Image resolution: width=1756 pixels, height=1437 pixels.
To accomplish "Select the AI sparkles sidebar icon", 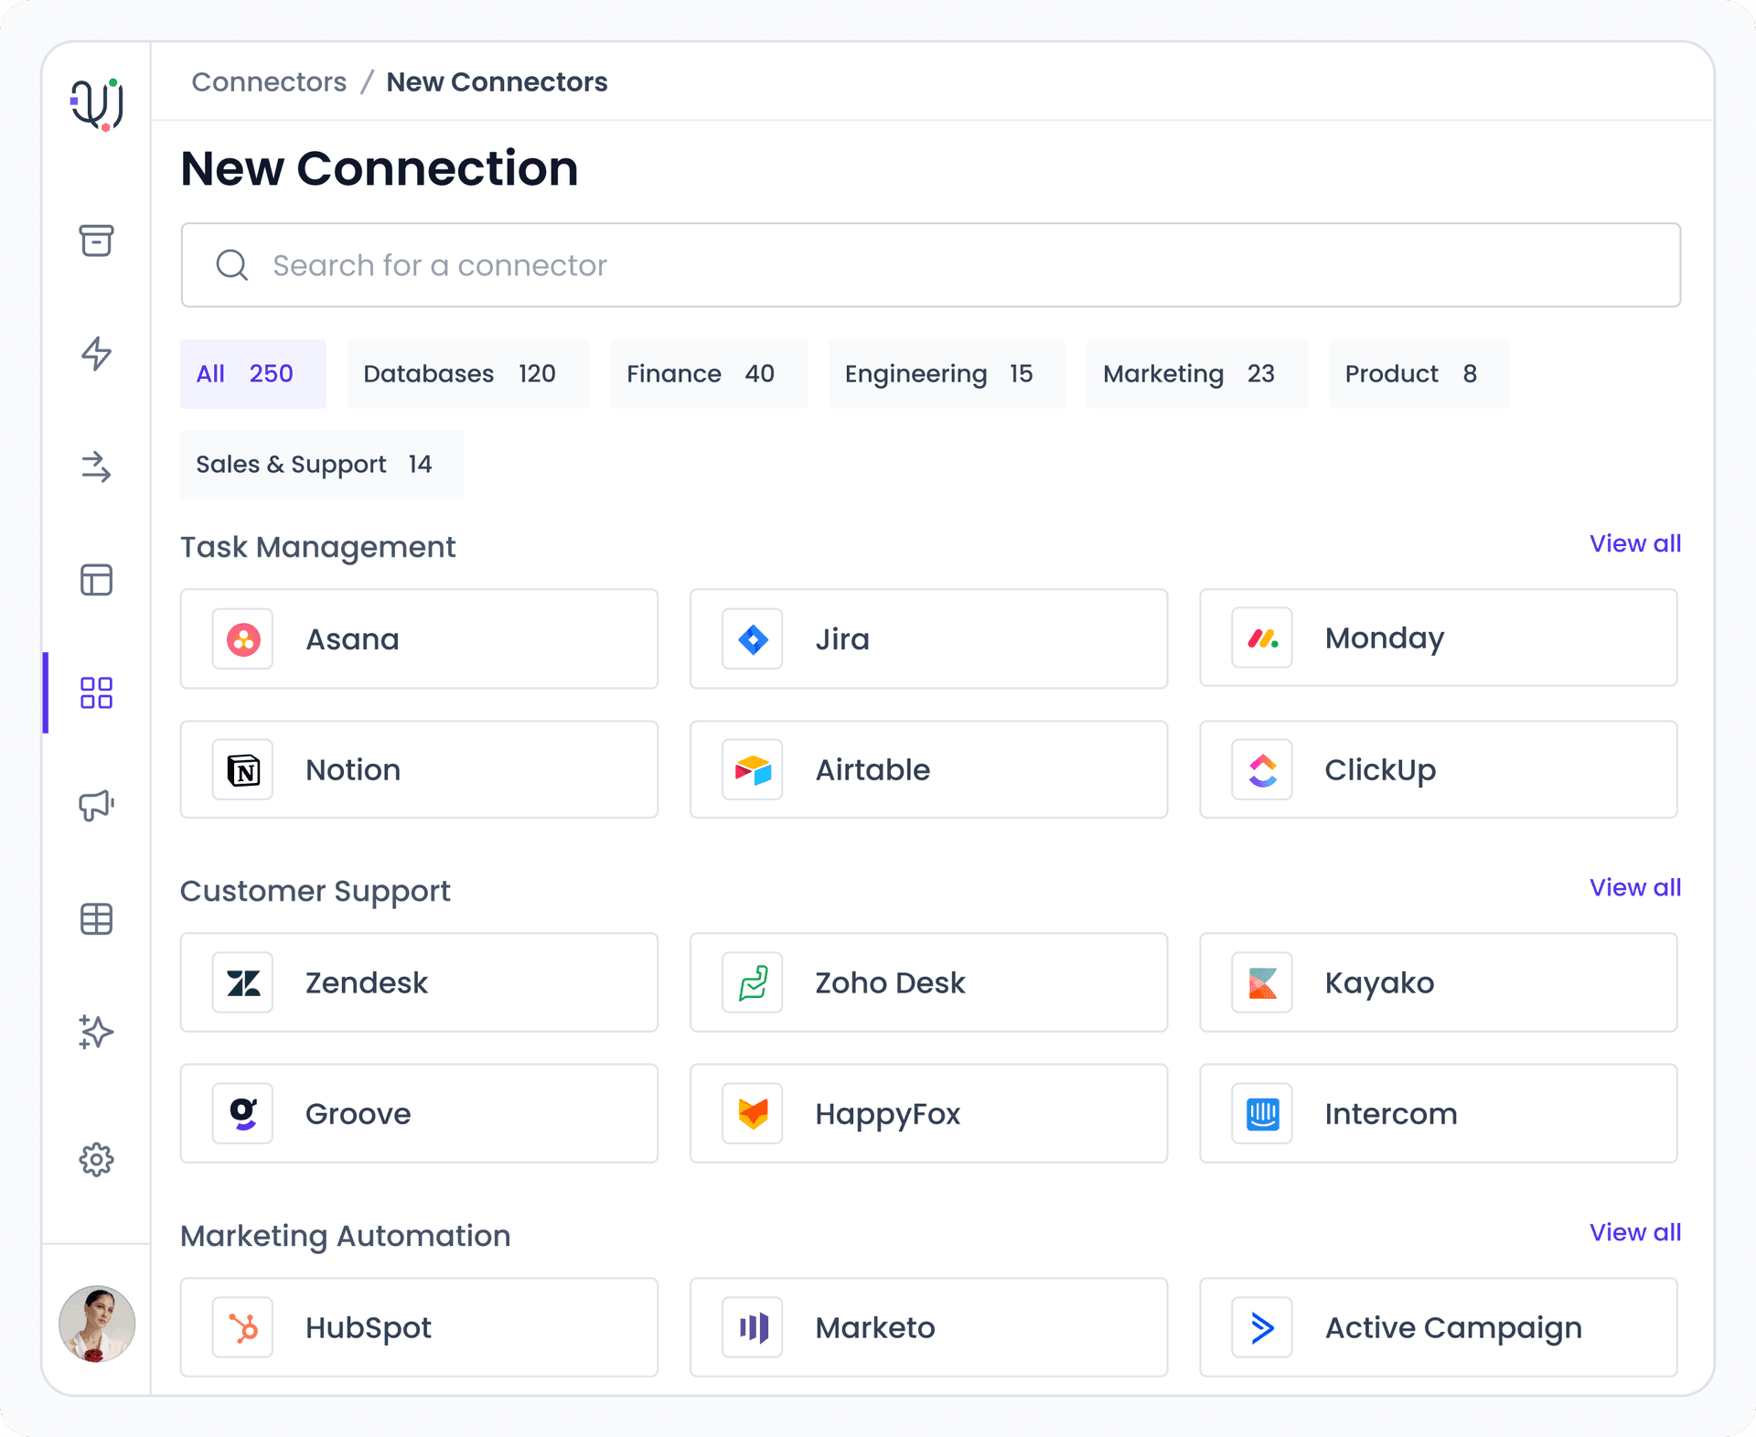I will tap(96, 1033).
